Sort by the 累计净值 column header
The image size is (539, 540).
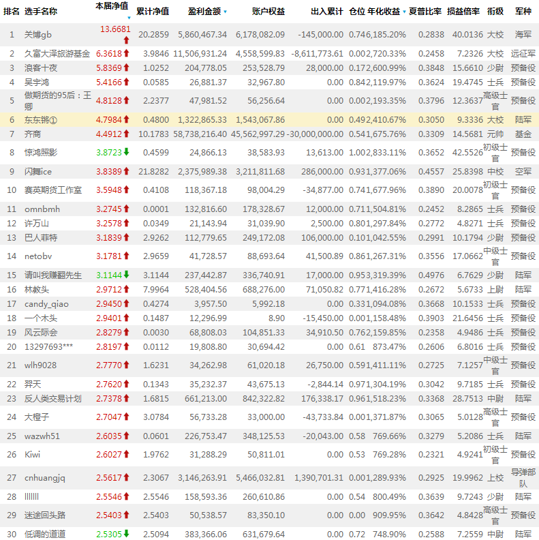pyautogui.click(x=153, y=12)
